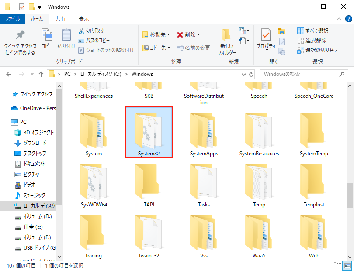Viewport: 354px width, 271px height.
Task: Click the file list scroll down arrow
Action: point(350,257)
